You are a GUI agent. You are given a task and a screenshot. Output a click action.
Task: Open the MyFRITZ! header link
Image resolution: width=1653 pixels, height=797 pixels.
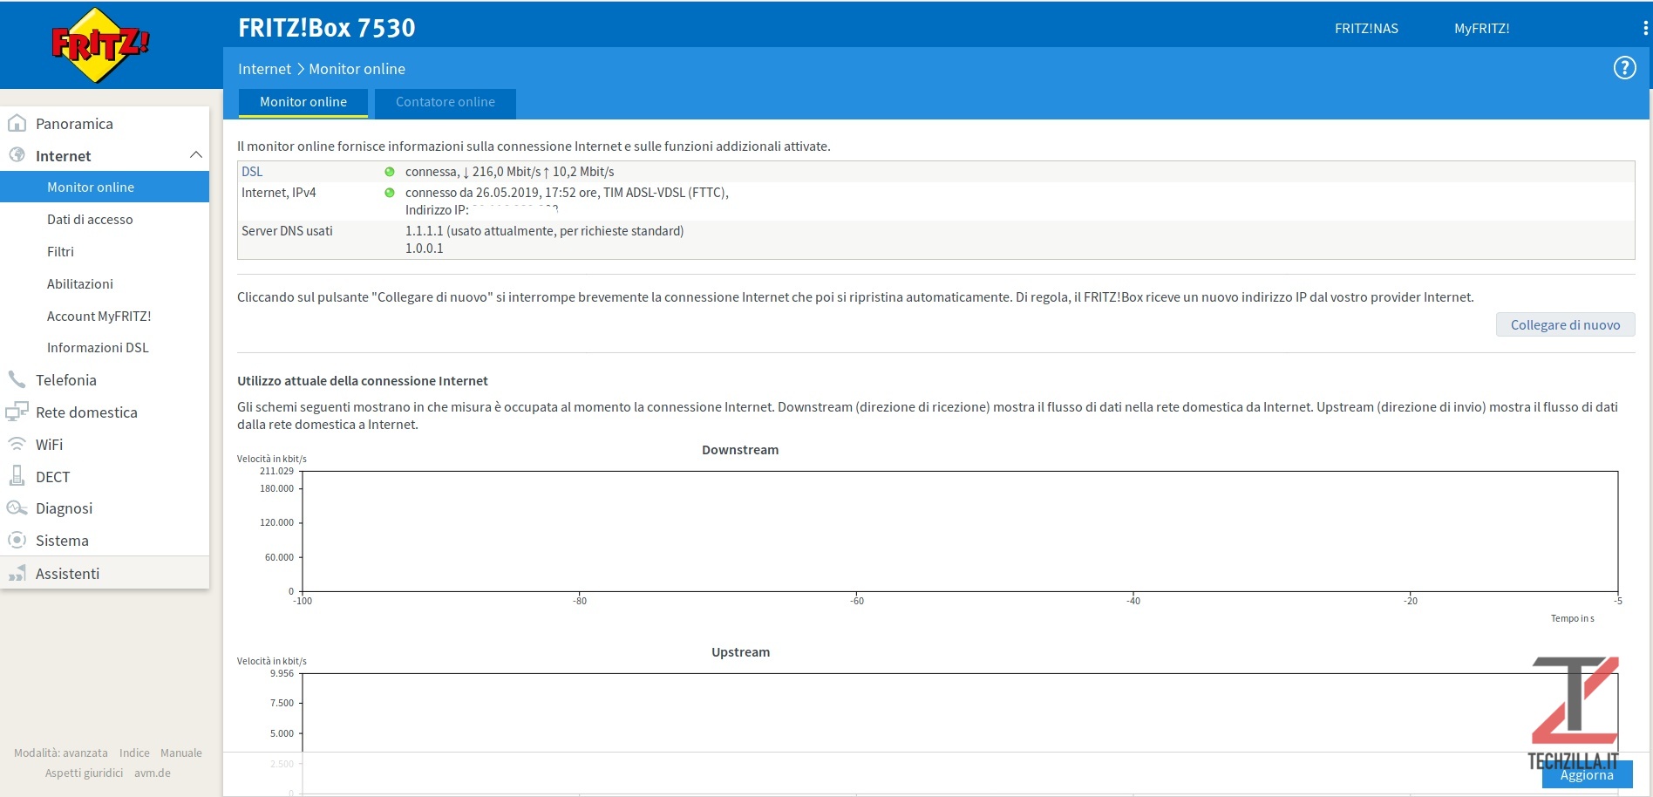1481,28
